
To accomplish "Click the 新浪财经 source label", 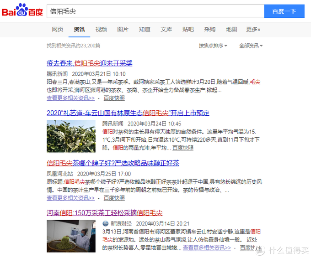I will coord(121,224).
